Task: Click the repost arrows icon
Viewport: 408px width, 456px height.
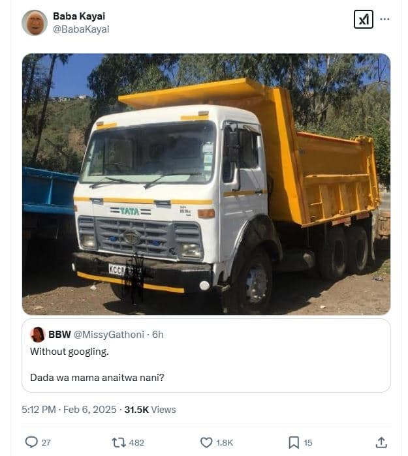Action: coord(119,442)
